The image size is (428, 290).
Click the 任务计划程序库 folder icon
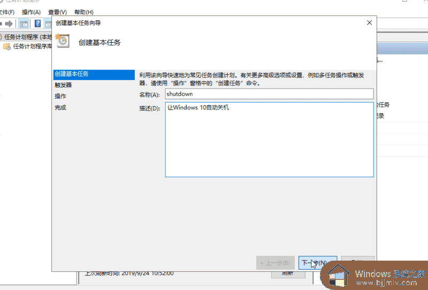(x=7, y=46)
